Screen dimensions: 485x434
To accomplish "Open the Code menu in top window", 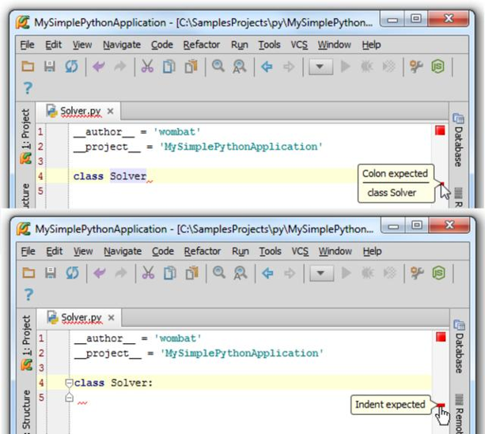I will [x=161, y=45].
